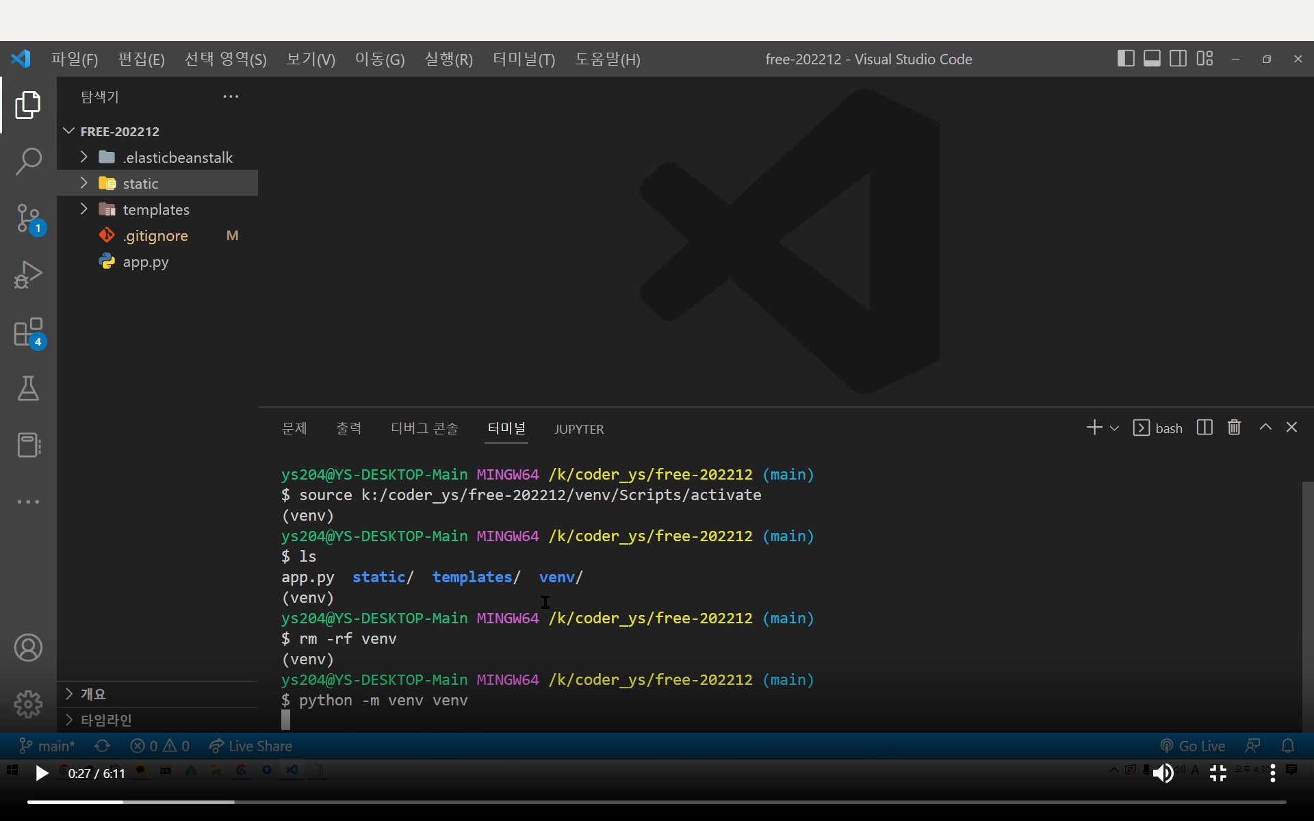Expand the 타임라인 section
Screen dimensions: 1314x821
[157, 720]
